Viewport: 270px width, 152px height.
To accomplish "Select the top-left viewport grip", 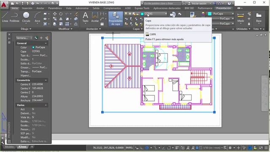I will click(103, 38).
